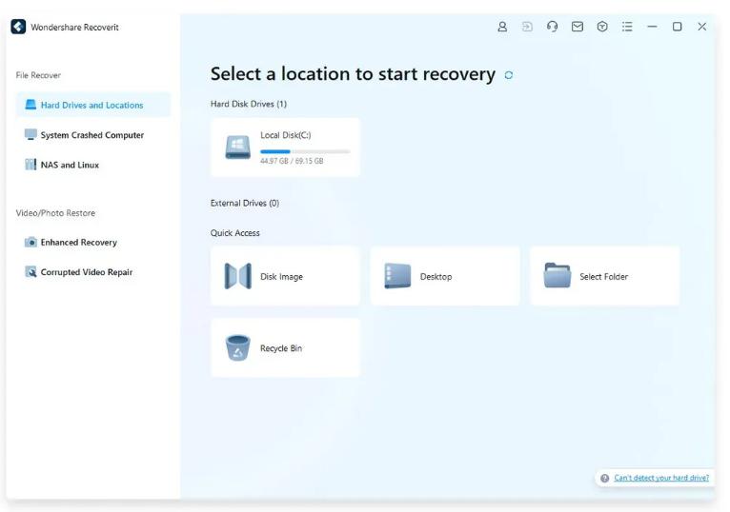Select the Local Disk (C:) drive
The height and width of the screenshot is (512, 730).
[285, 148]
